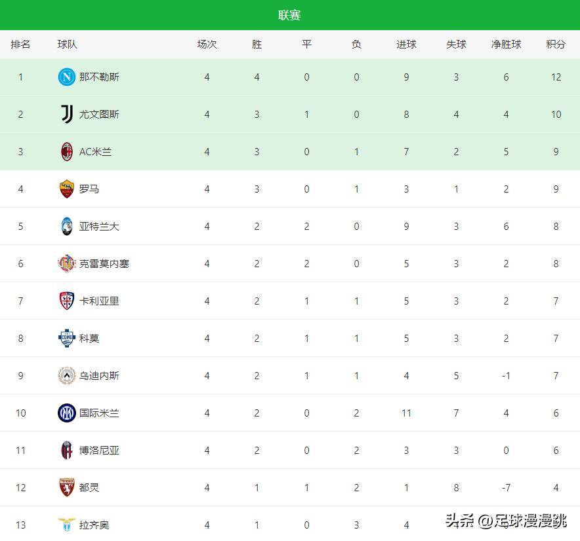Open the 博洛尼亚 team link
Screen dimensions: 580x541
99,451
